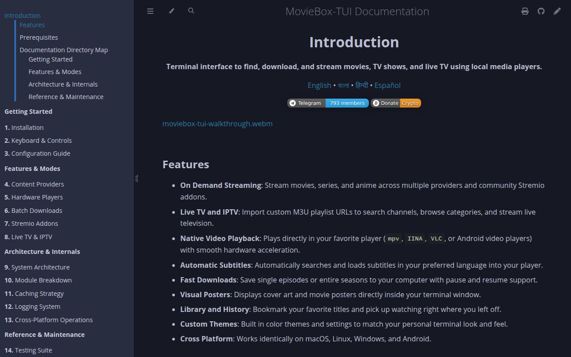Screen dimensions: 571x357
Task: Click the 'Architecture & Internals' sidebar section header
Action: coord(42,252)
